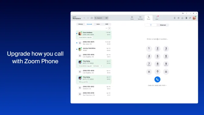The image size is (204, 115).
Task: Dial digit 0 on keypad
Action: click(x=157, y=72)
